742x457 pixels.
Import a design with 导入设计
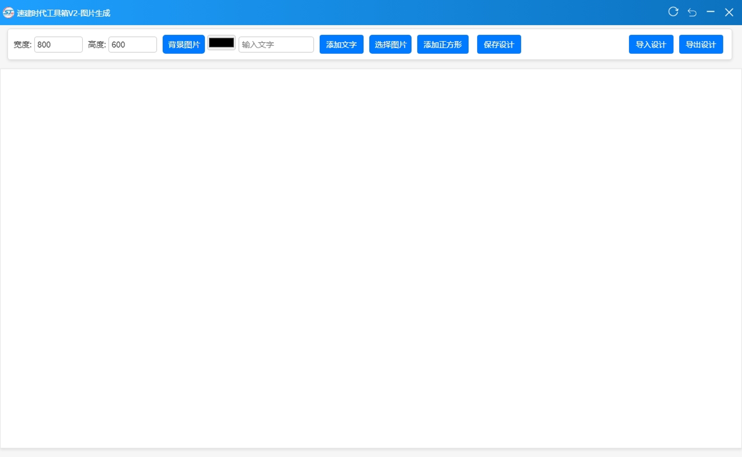pyautogui.click(x=651, y=44)
